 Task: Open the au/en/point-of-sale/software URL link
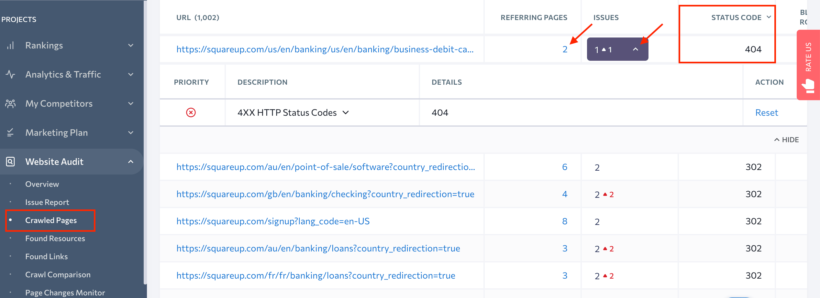[x=326, y=167]
